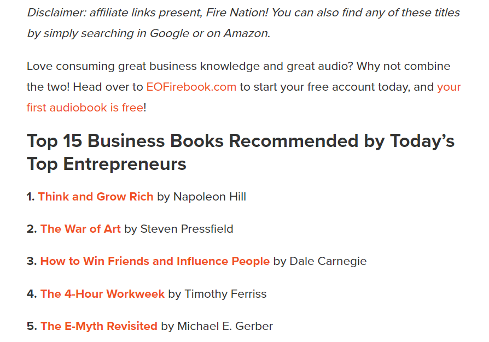
Task: Follow the 'first audiobook is free' link
Action: pyautogui.click(x=85, y=108)
